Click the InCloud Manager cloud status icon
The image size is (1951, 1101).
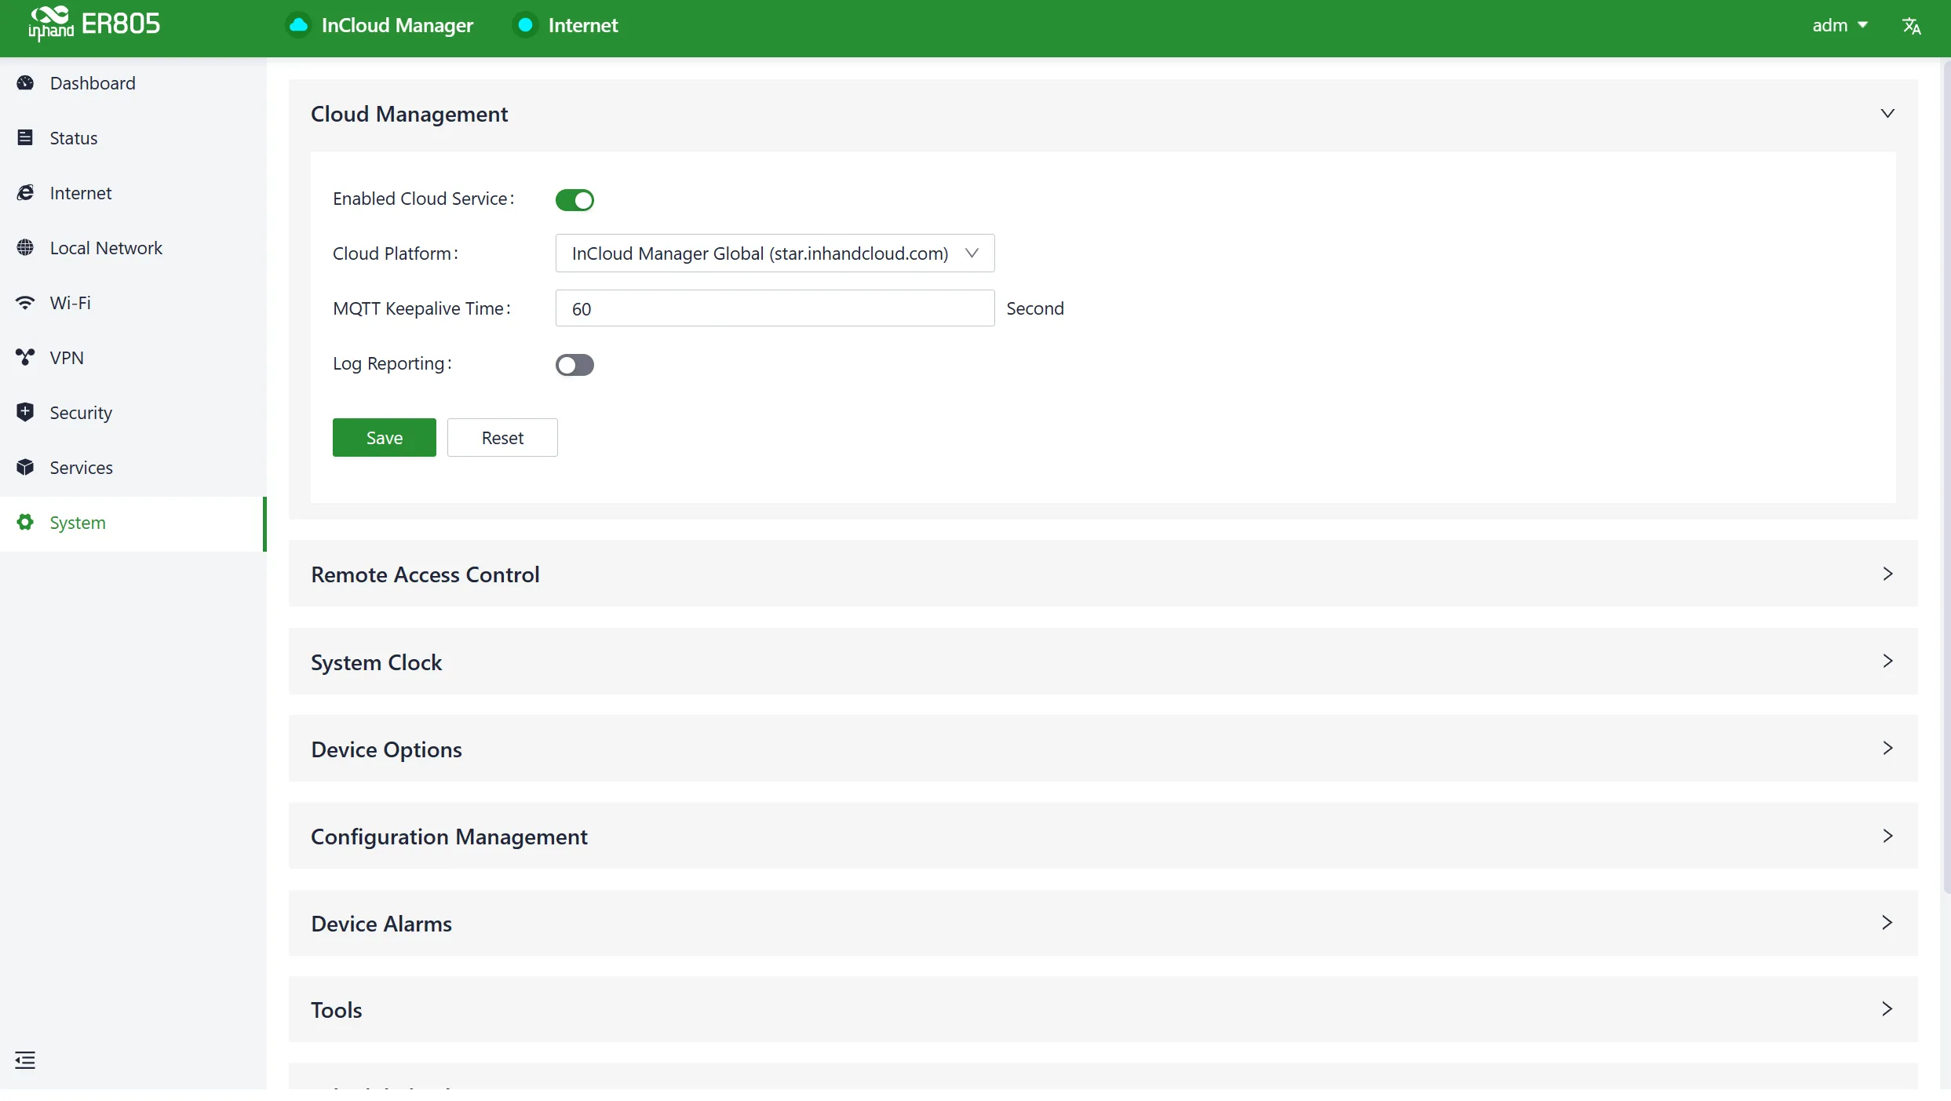pyautogui.click(x=298, y=25)
